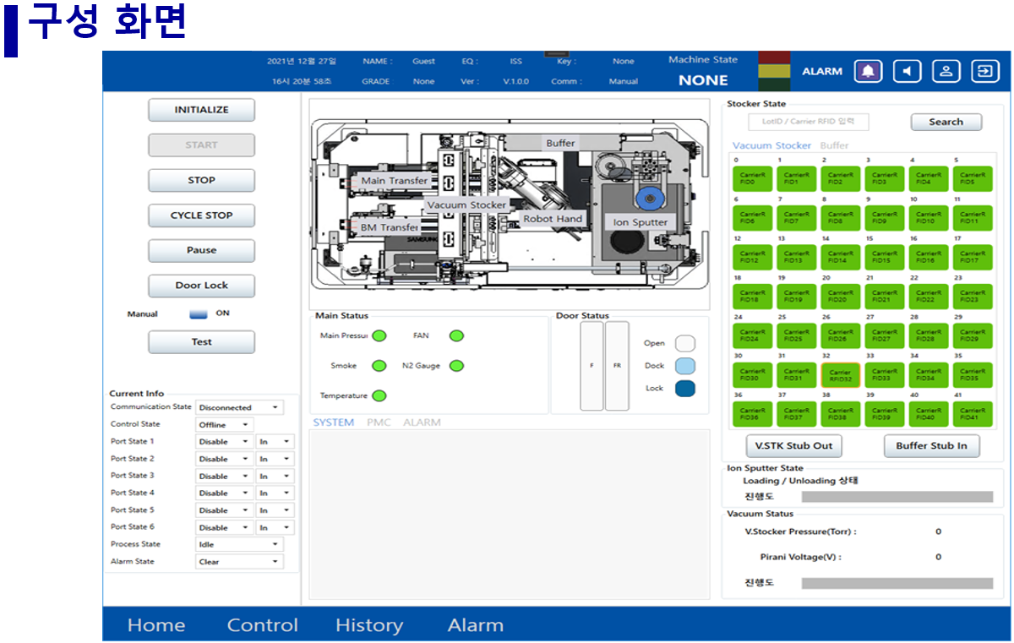Viewport: 1014px width, 643px height.
Task: Select the FR door panel
Action: point(617,366)
